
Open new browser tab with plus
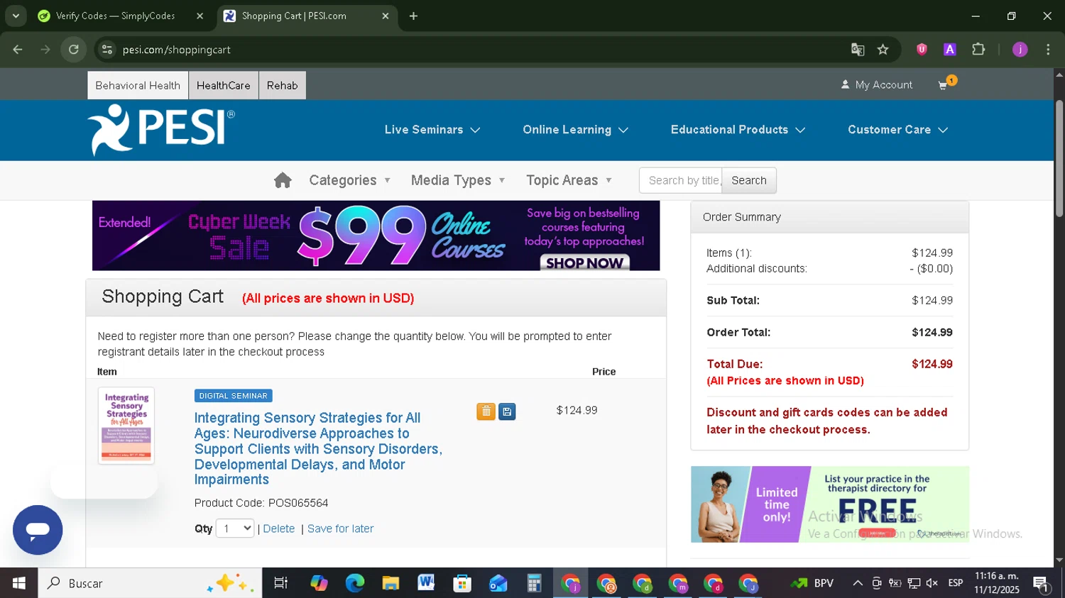413,16
